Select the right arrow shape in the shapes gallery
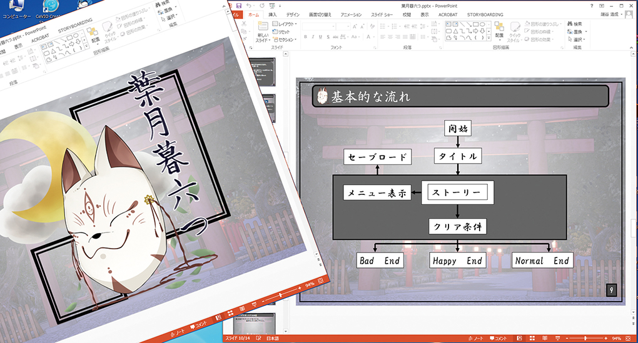638x343 pixels. [475, 31]
